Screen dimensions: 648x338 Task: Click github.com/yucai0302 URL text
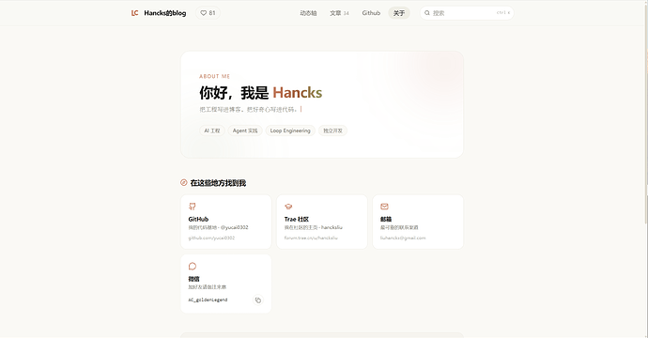click(x=211, y=238)
